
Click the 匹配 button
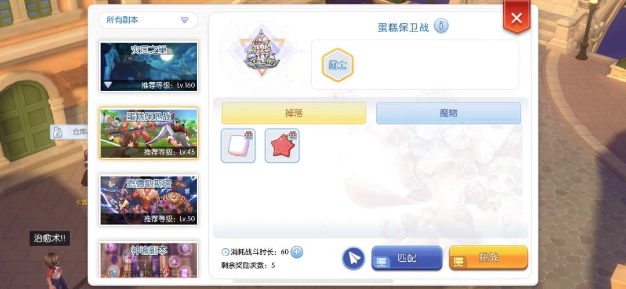click(407, 258)
